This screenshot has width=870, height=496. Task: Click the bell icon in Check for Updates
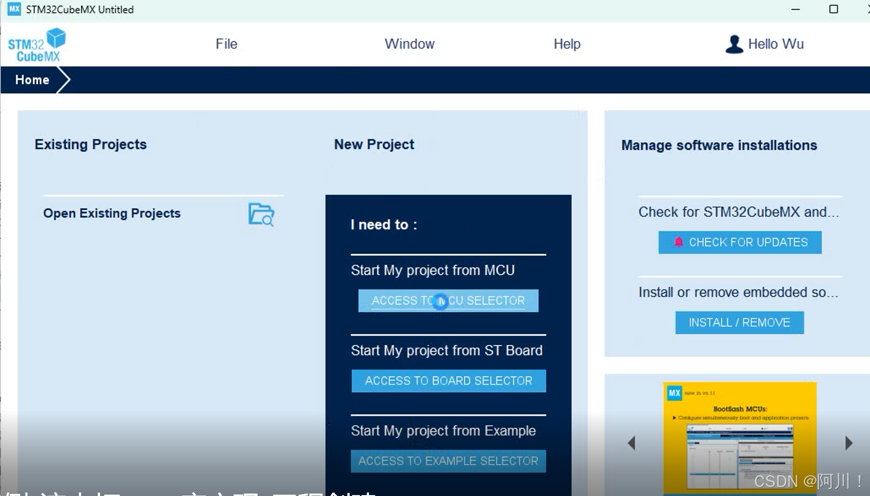678,242
